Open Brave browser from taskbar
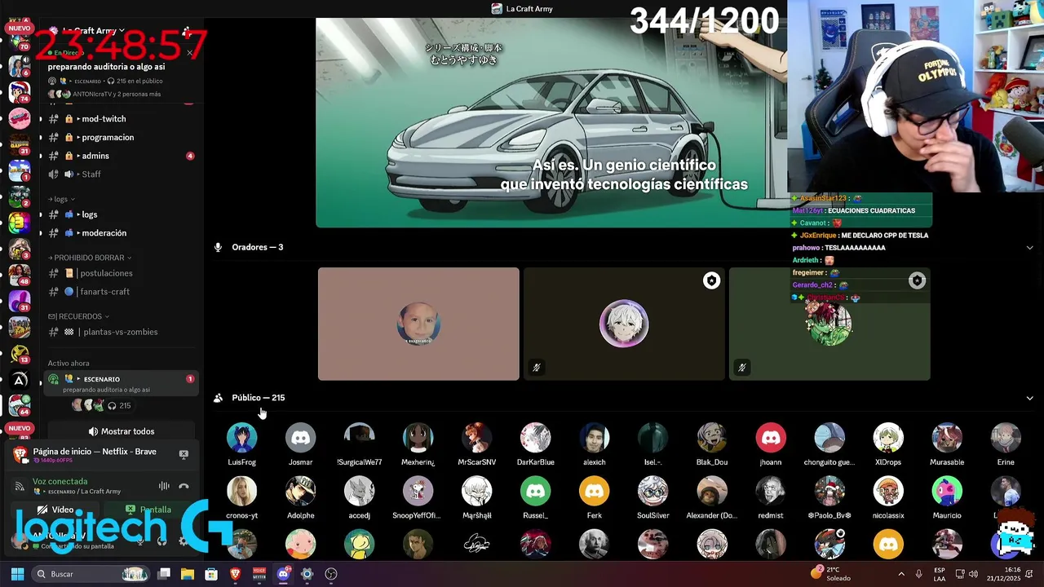This screenshot has width=1044, height=587. 236,574
